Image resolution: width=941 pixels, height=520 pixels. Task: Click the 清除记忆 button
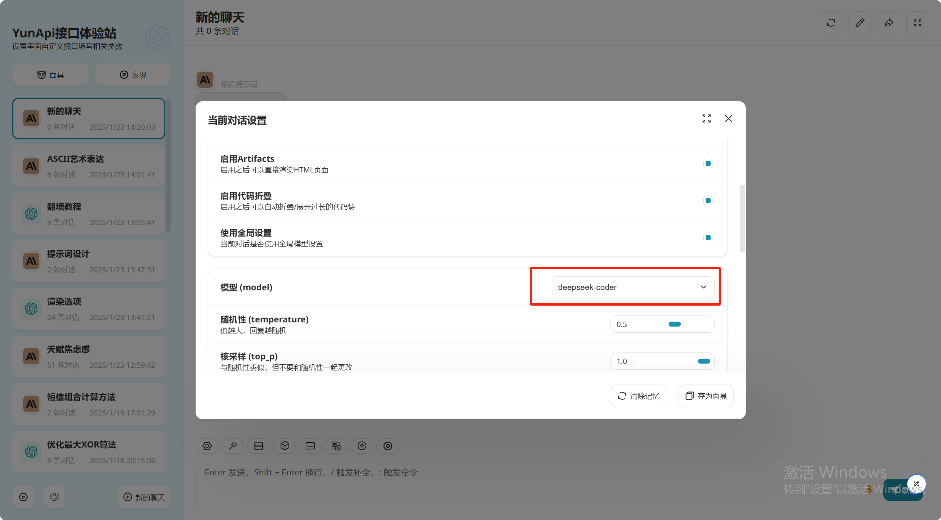[x=638, y=396]
